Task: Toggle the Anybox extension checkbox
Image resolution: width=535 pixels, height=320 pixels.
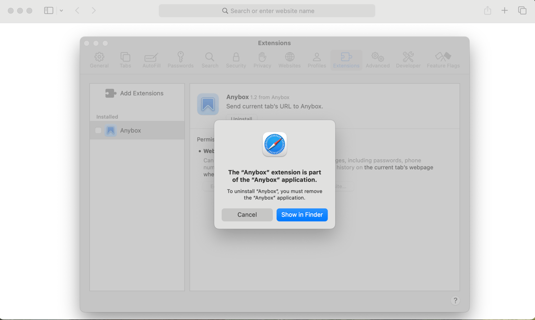Action: [x=98, y=130]
